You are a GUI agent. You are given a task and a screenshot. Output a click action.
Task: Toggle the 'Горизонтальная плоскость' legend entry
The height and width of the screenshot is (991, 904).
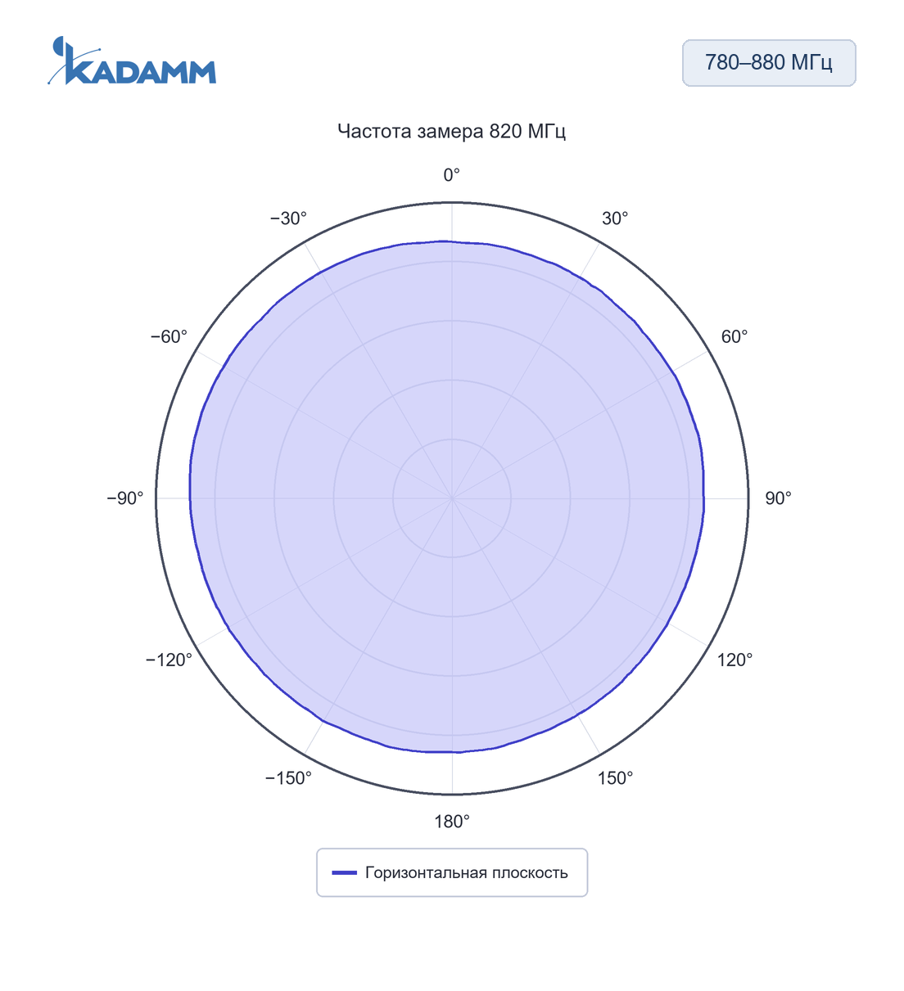coord(452,872)
